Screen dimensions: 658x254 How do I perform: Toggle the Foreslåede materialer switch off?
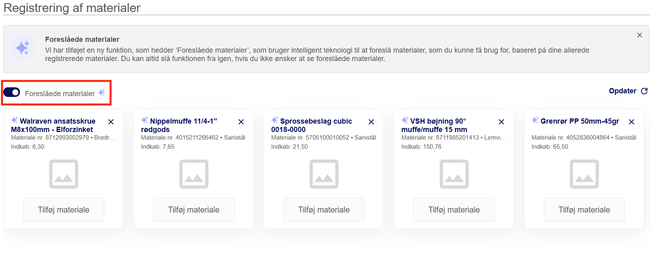pos(12,93)
